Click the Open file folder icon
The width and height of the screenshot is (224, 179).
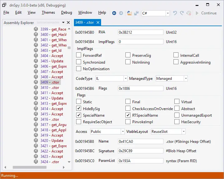click(x=129, y=13)
